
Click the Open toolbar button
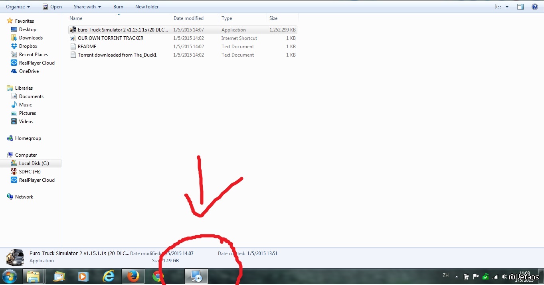52,7
